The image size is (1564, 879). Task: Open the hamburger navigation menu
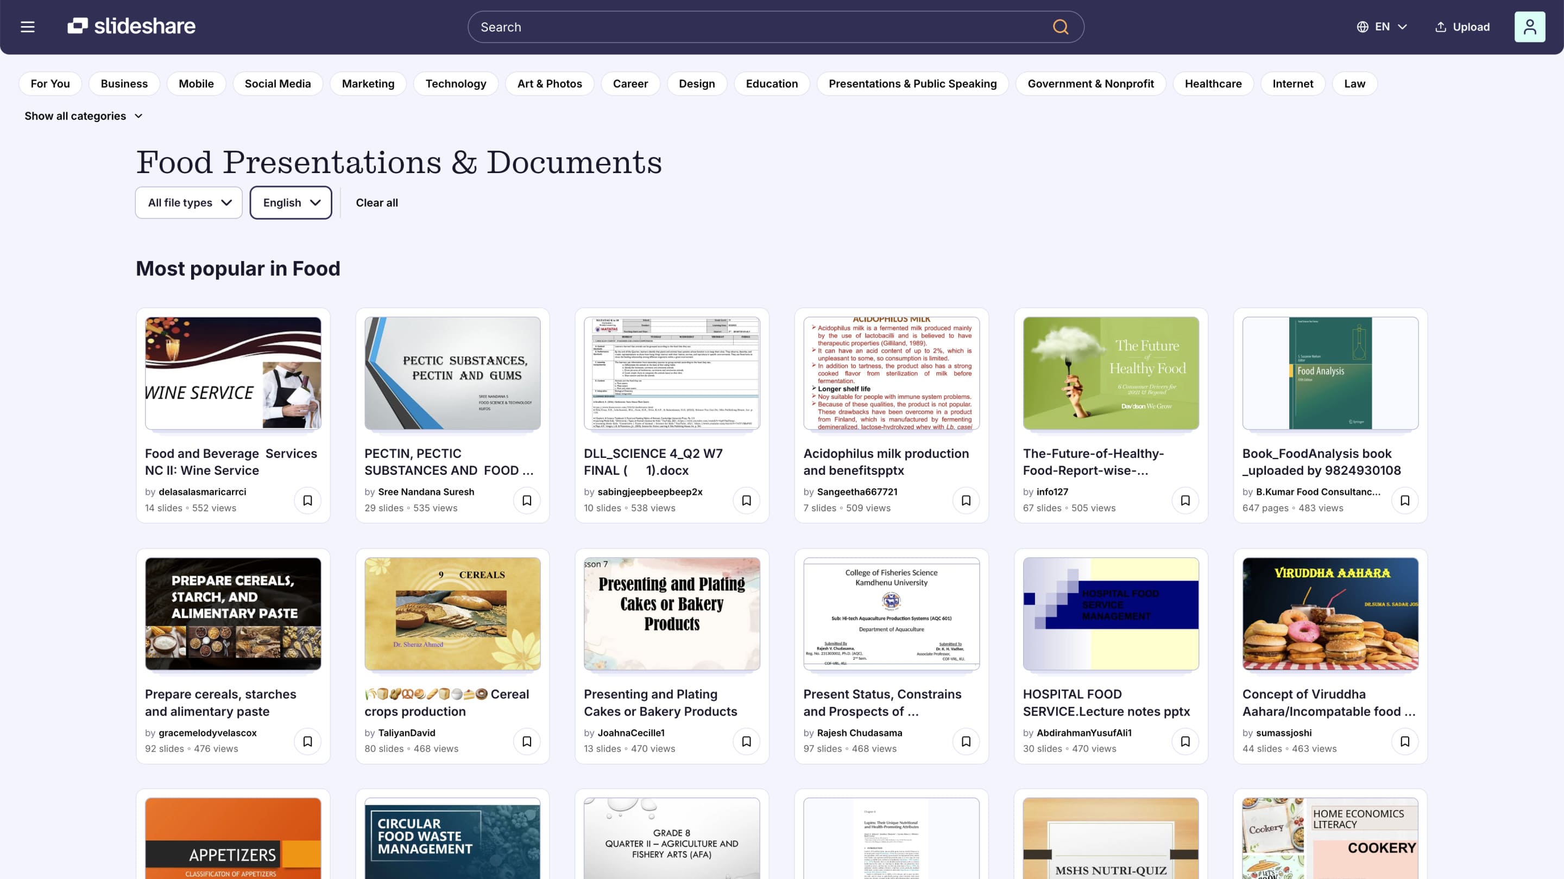28,27
